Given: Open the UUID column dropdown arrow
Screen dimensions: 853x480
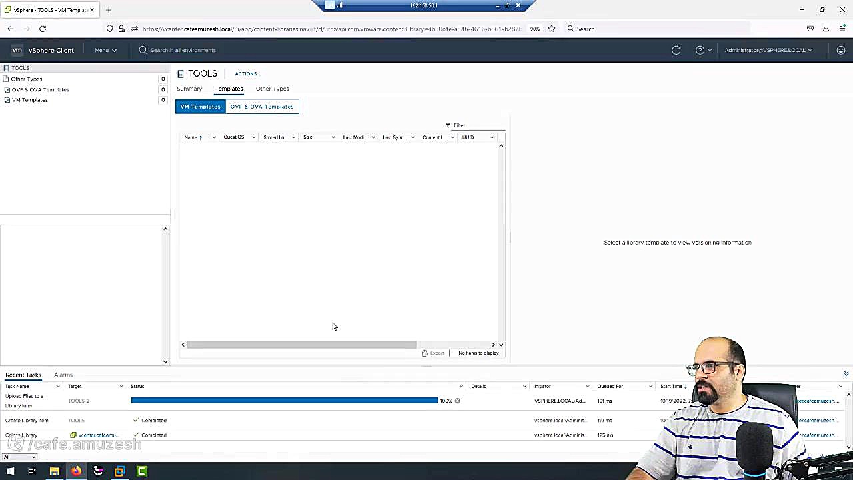Looking at the screenshot, I should point(492,137).
